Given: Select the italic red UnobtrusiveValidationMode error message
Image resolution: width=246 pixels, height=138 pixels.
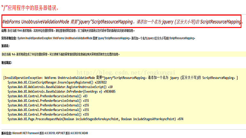Looking at the screenshot, I should (122, 22).
